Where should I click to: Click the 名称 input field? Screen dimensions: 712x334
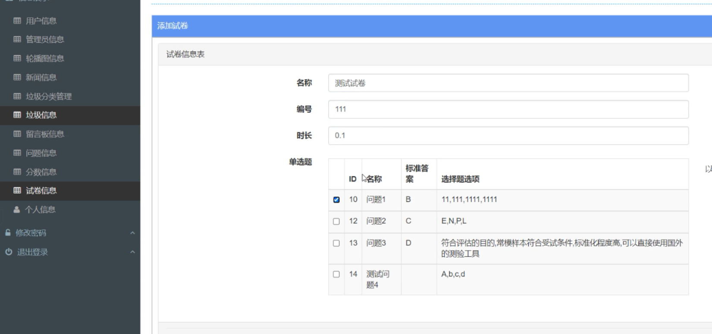click(x=508, y=83)
